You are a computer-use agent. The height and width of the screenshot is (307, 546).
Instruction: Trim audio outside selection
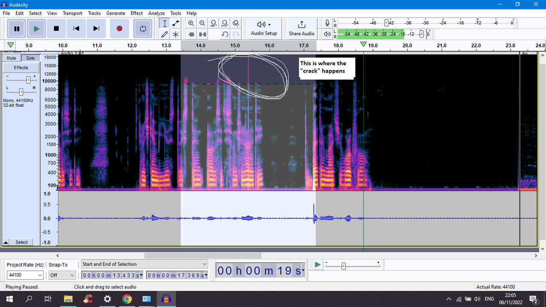click(x=191, y=35)
